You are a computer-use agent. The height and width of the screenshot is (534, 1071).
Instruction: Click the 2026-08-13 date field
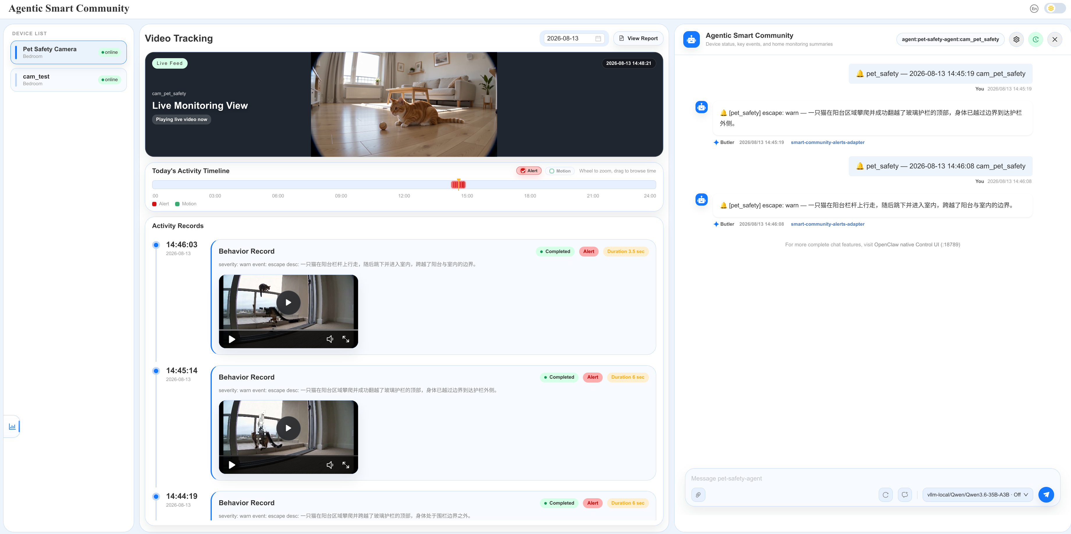pos(574,39)
